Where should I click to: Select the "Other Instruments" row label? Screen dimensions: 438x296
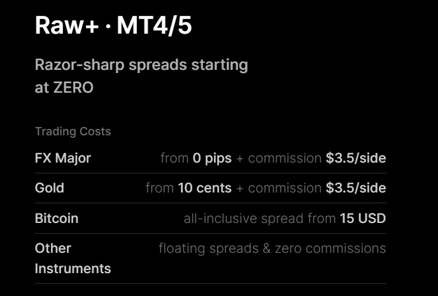tap(73, 258)
